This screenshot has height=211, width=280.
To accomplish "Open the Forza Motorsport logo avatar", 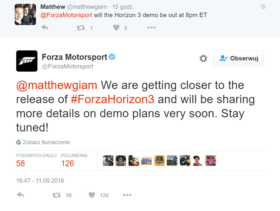I will 27,61.
